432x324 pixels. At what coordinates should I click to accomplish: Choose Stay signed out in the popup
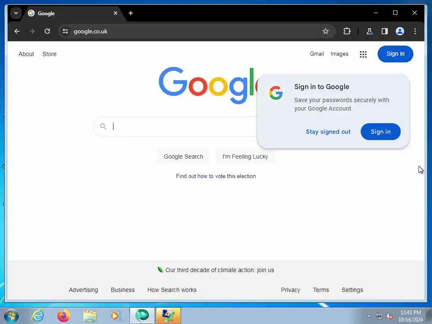point(328,132)
